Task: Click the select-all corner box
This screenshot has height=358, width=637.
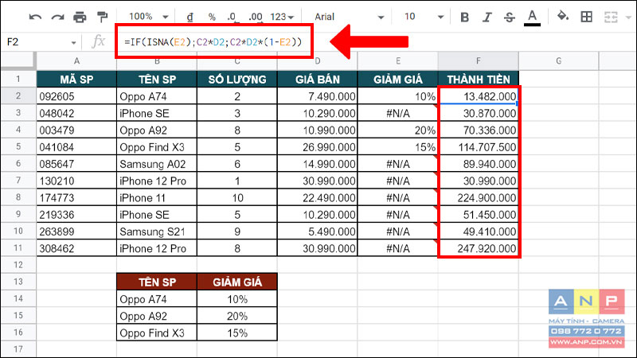Action: (x=18, y=61)
